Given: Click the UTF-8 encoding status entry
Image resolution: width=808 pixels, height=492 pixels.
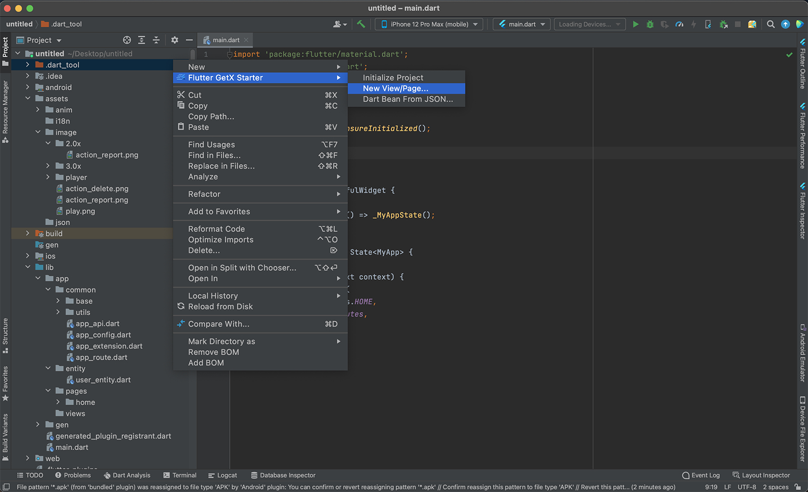Looking at the screenshot, I should 746,487.
